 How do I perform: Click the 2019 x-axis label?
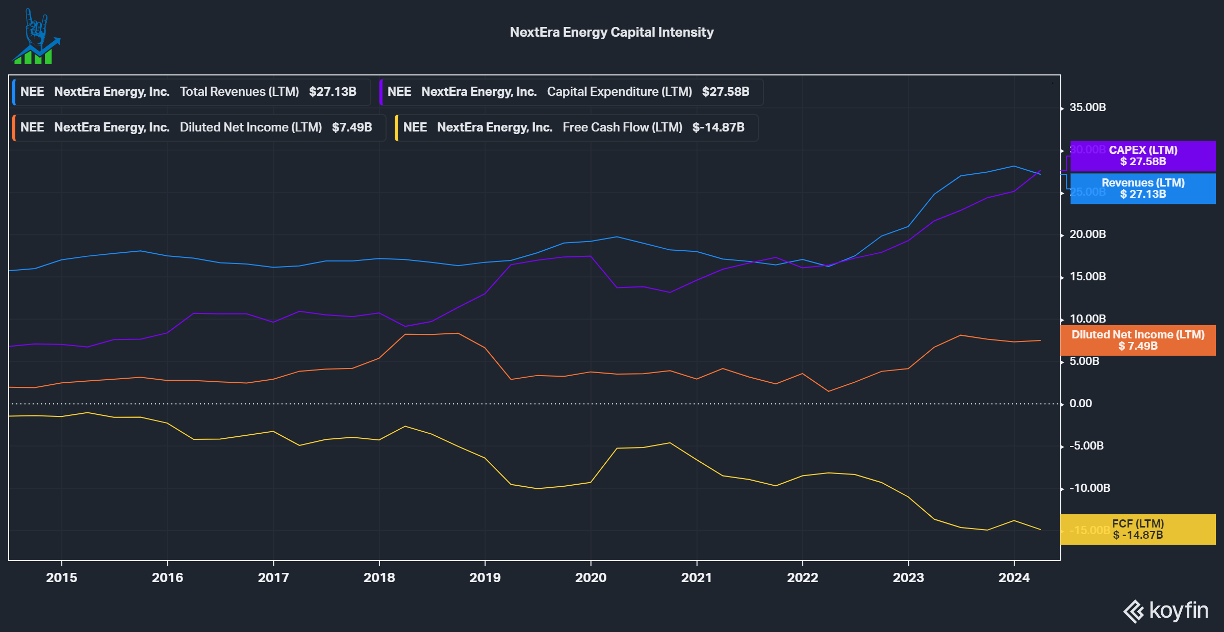485,577
